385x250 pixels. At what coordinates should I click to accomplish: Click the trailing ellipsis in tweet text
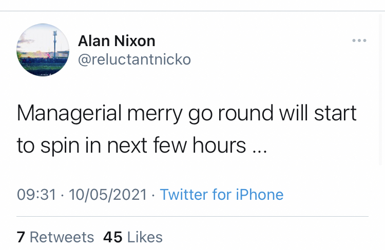coord(260,151)
